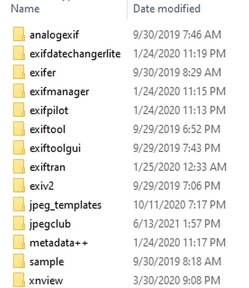The height and width of the screenshot is (288, 249).
Task: Select the sample folder icon
Action: [x=19, y=261]
